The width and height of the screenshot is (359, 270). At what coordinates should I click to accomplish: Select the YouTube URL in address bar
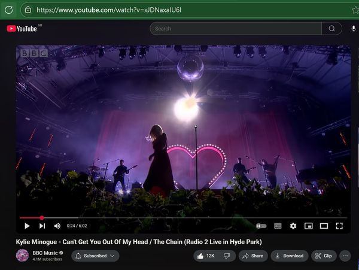[x=109, y=10]
